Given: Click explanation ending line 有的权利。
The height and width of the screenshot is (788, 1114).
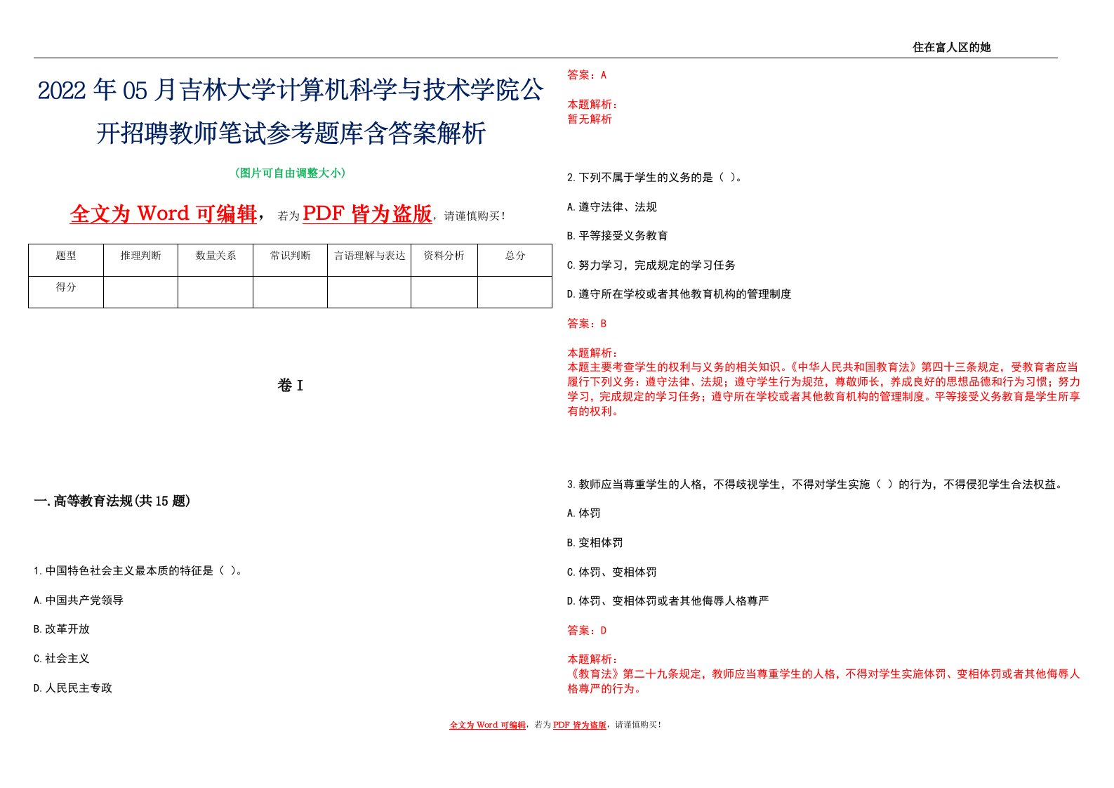Looking at the screenshot, I should click(594, 412).
